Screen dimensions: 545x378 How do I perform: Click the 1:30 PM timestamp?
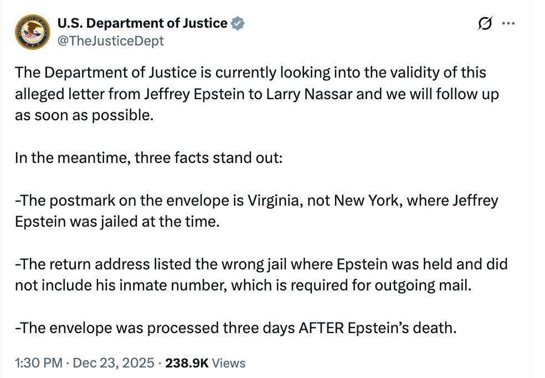(38, 363)
